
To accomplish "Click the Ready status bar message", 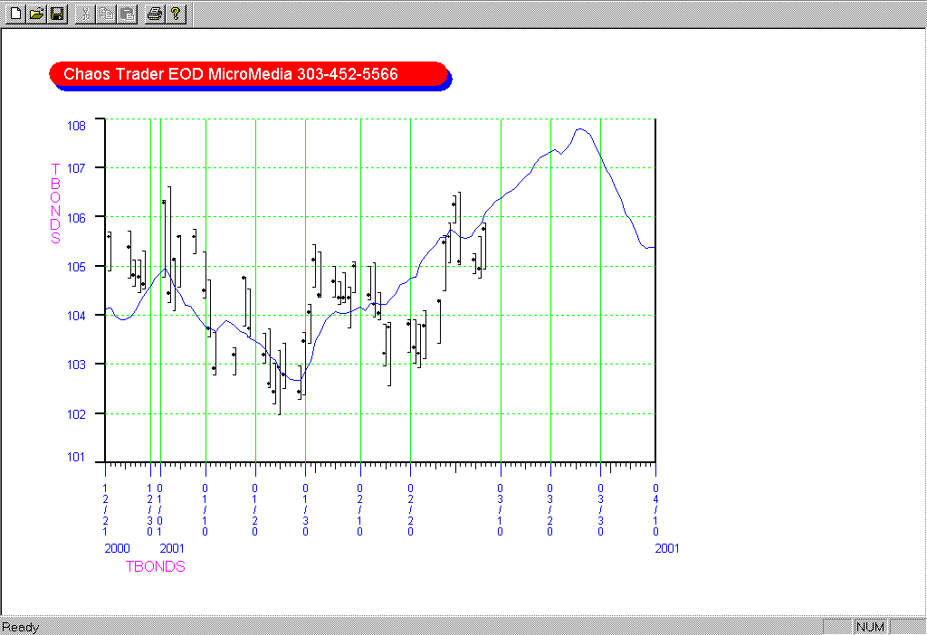I will 21,628.
